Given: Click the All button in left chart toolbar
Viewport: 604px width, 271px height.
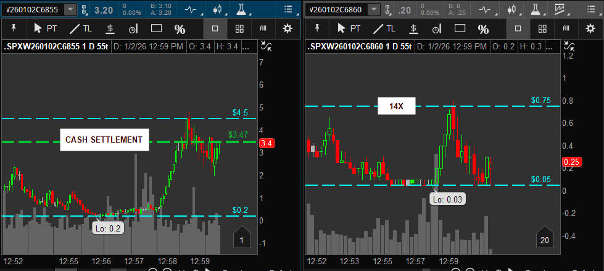Looking at the screenshot, I should pyautogui.click(x=263, y=28).
